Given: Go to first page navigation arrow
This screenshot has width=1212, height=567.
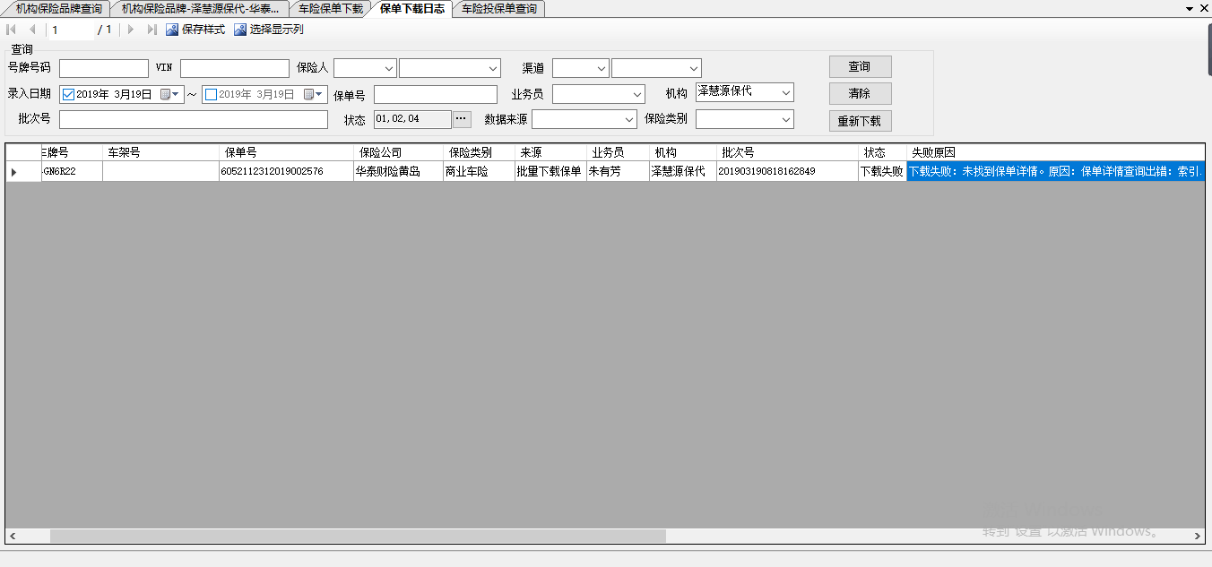Looking at the screenshot, I should point(12,30).
